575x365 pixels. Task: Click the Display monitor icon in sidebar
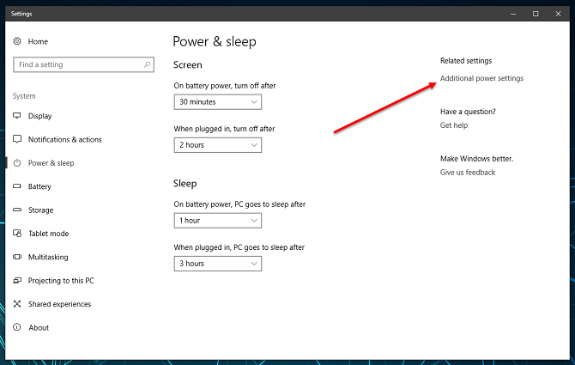click(17, 116)
